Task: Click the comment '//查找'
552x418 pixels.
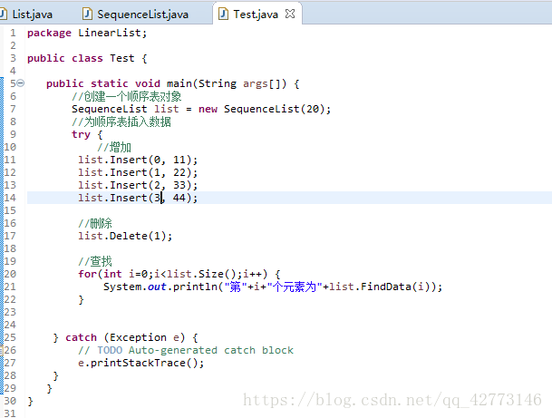Action: coord(95,261)
